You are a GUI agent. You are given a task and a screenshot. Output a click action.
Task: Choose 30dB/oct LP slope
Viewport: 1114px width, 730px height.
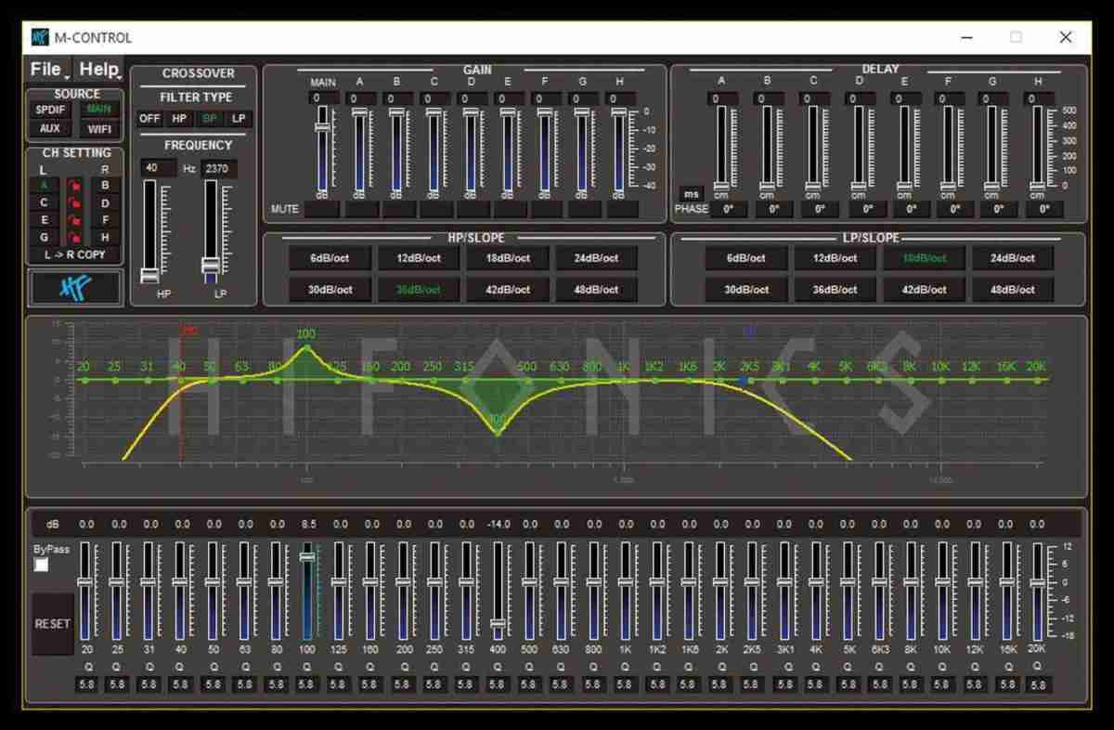point(746,289)
